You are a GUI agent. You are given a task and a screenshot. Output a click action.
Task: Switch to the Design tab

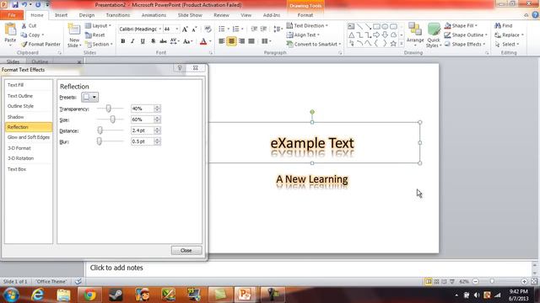click(87, 15)
